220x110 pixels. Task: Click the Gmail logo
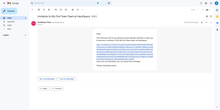(x=13, y=3)
